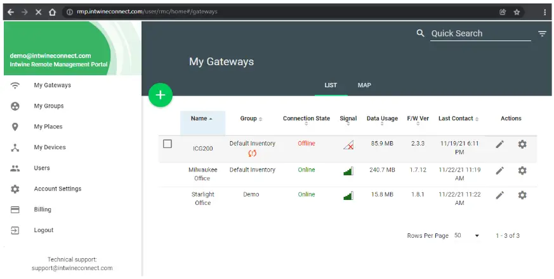Click demo@intwineconnect.com account name
This screenshot has height=279, width=554.
tap(50, 56)
